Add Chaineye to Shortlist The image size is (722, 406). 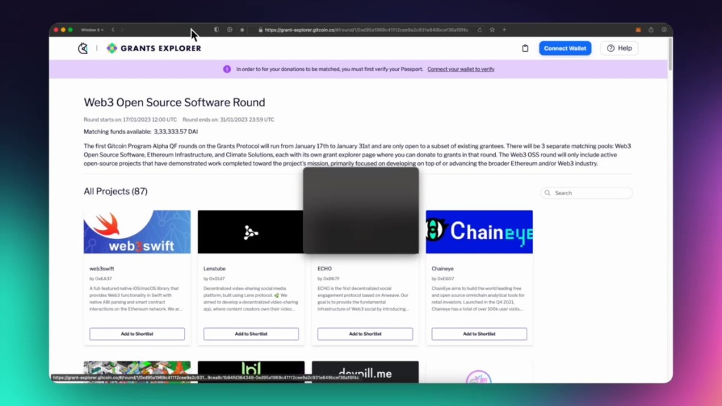[479, 334]
